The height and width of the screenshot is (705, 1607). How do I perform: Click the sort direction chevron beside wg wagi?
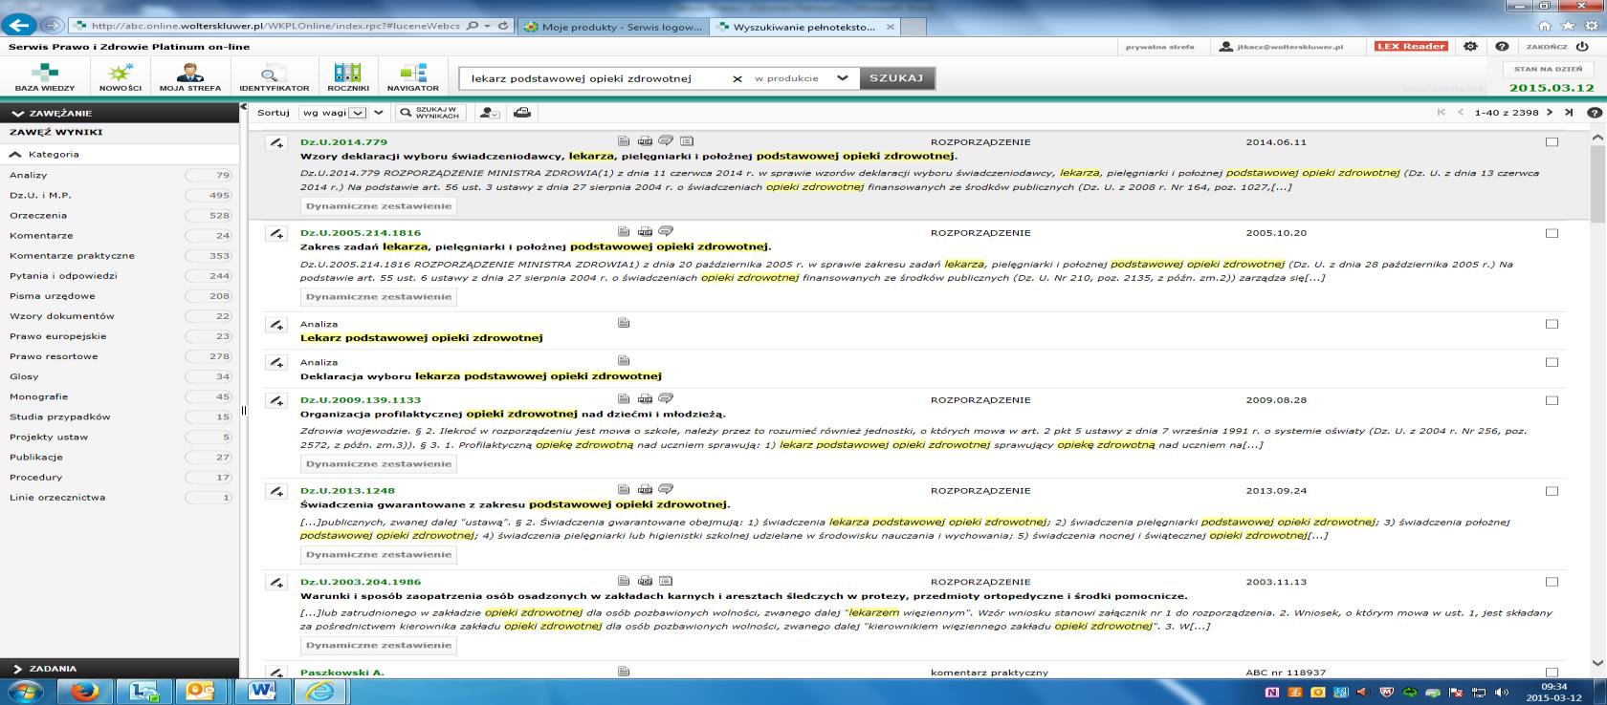tap(379, 113)
